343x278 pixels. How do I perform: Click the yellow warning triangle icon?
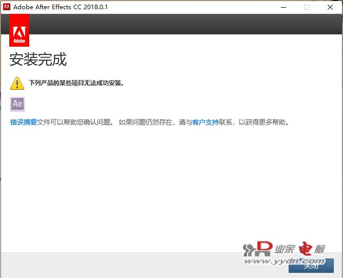[x=17, y=84]
